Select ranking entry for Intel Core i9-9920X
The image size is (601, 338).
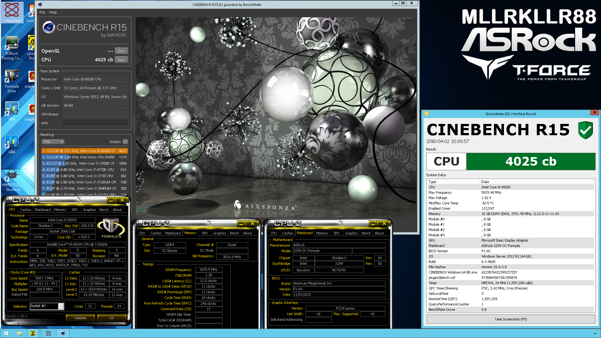pyautogui.click(x=85, y=151)
